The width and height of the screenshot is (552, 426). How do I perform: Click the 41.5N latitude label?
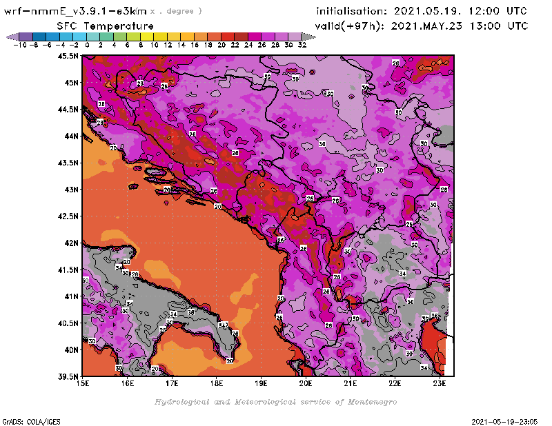(68, 270)
